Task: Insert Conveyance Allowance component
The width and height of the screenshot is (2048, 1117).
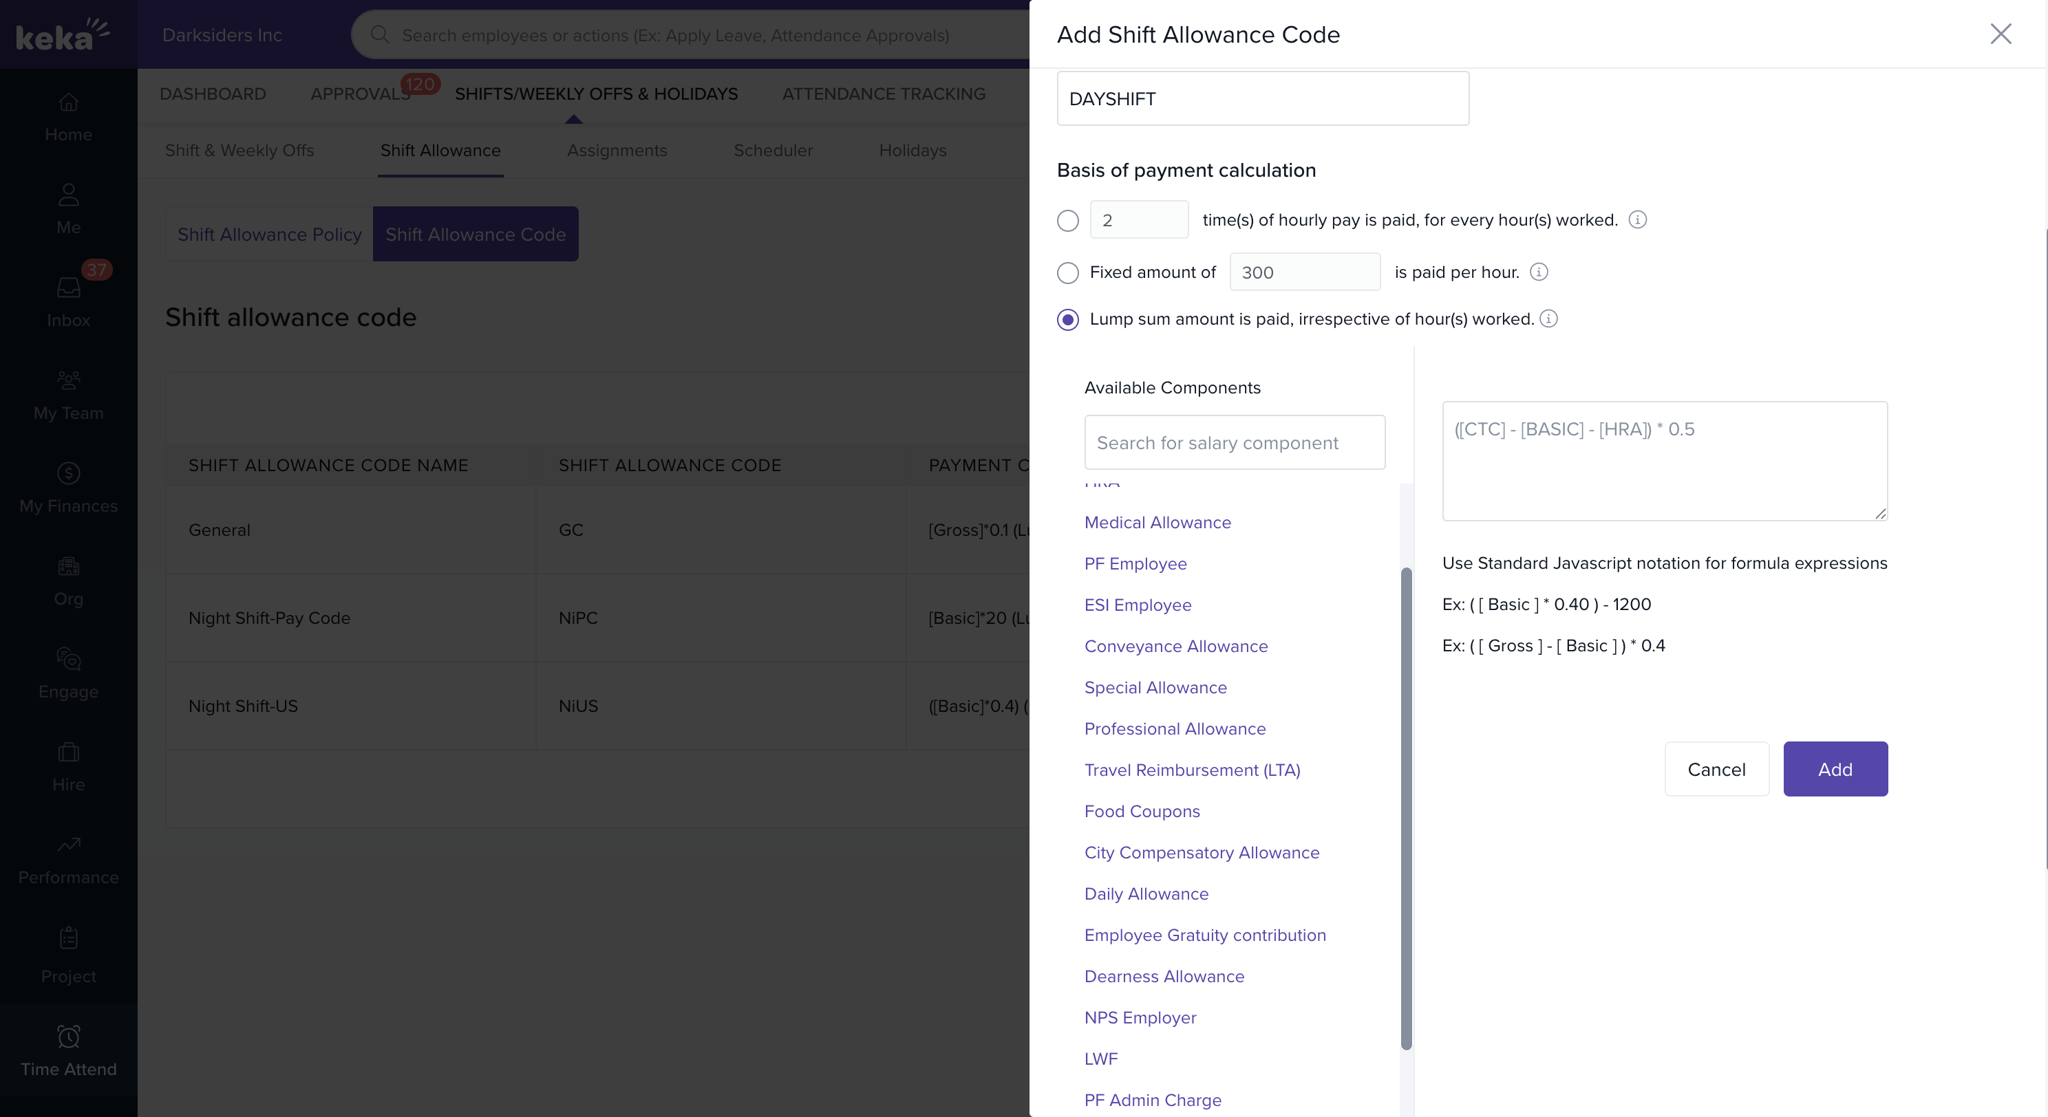Action: (x=1176, y=647)
